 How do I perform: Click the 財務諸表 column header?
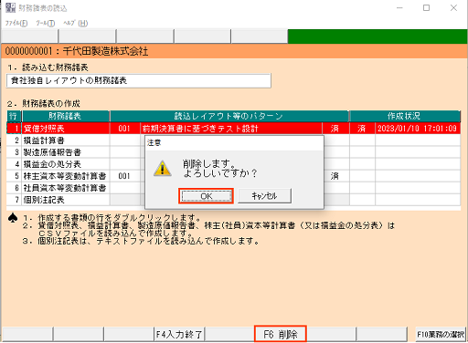[65, 116]
